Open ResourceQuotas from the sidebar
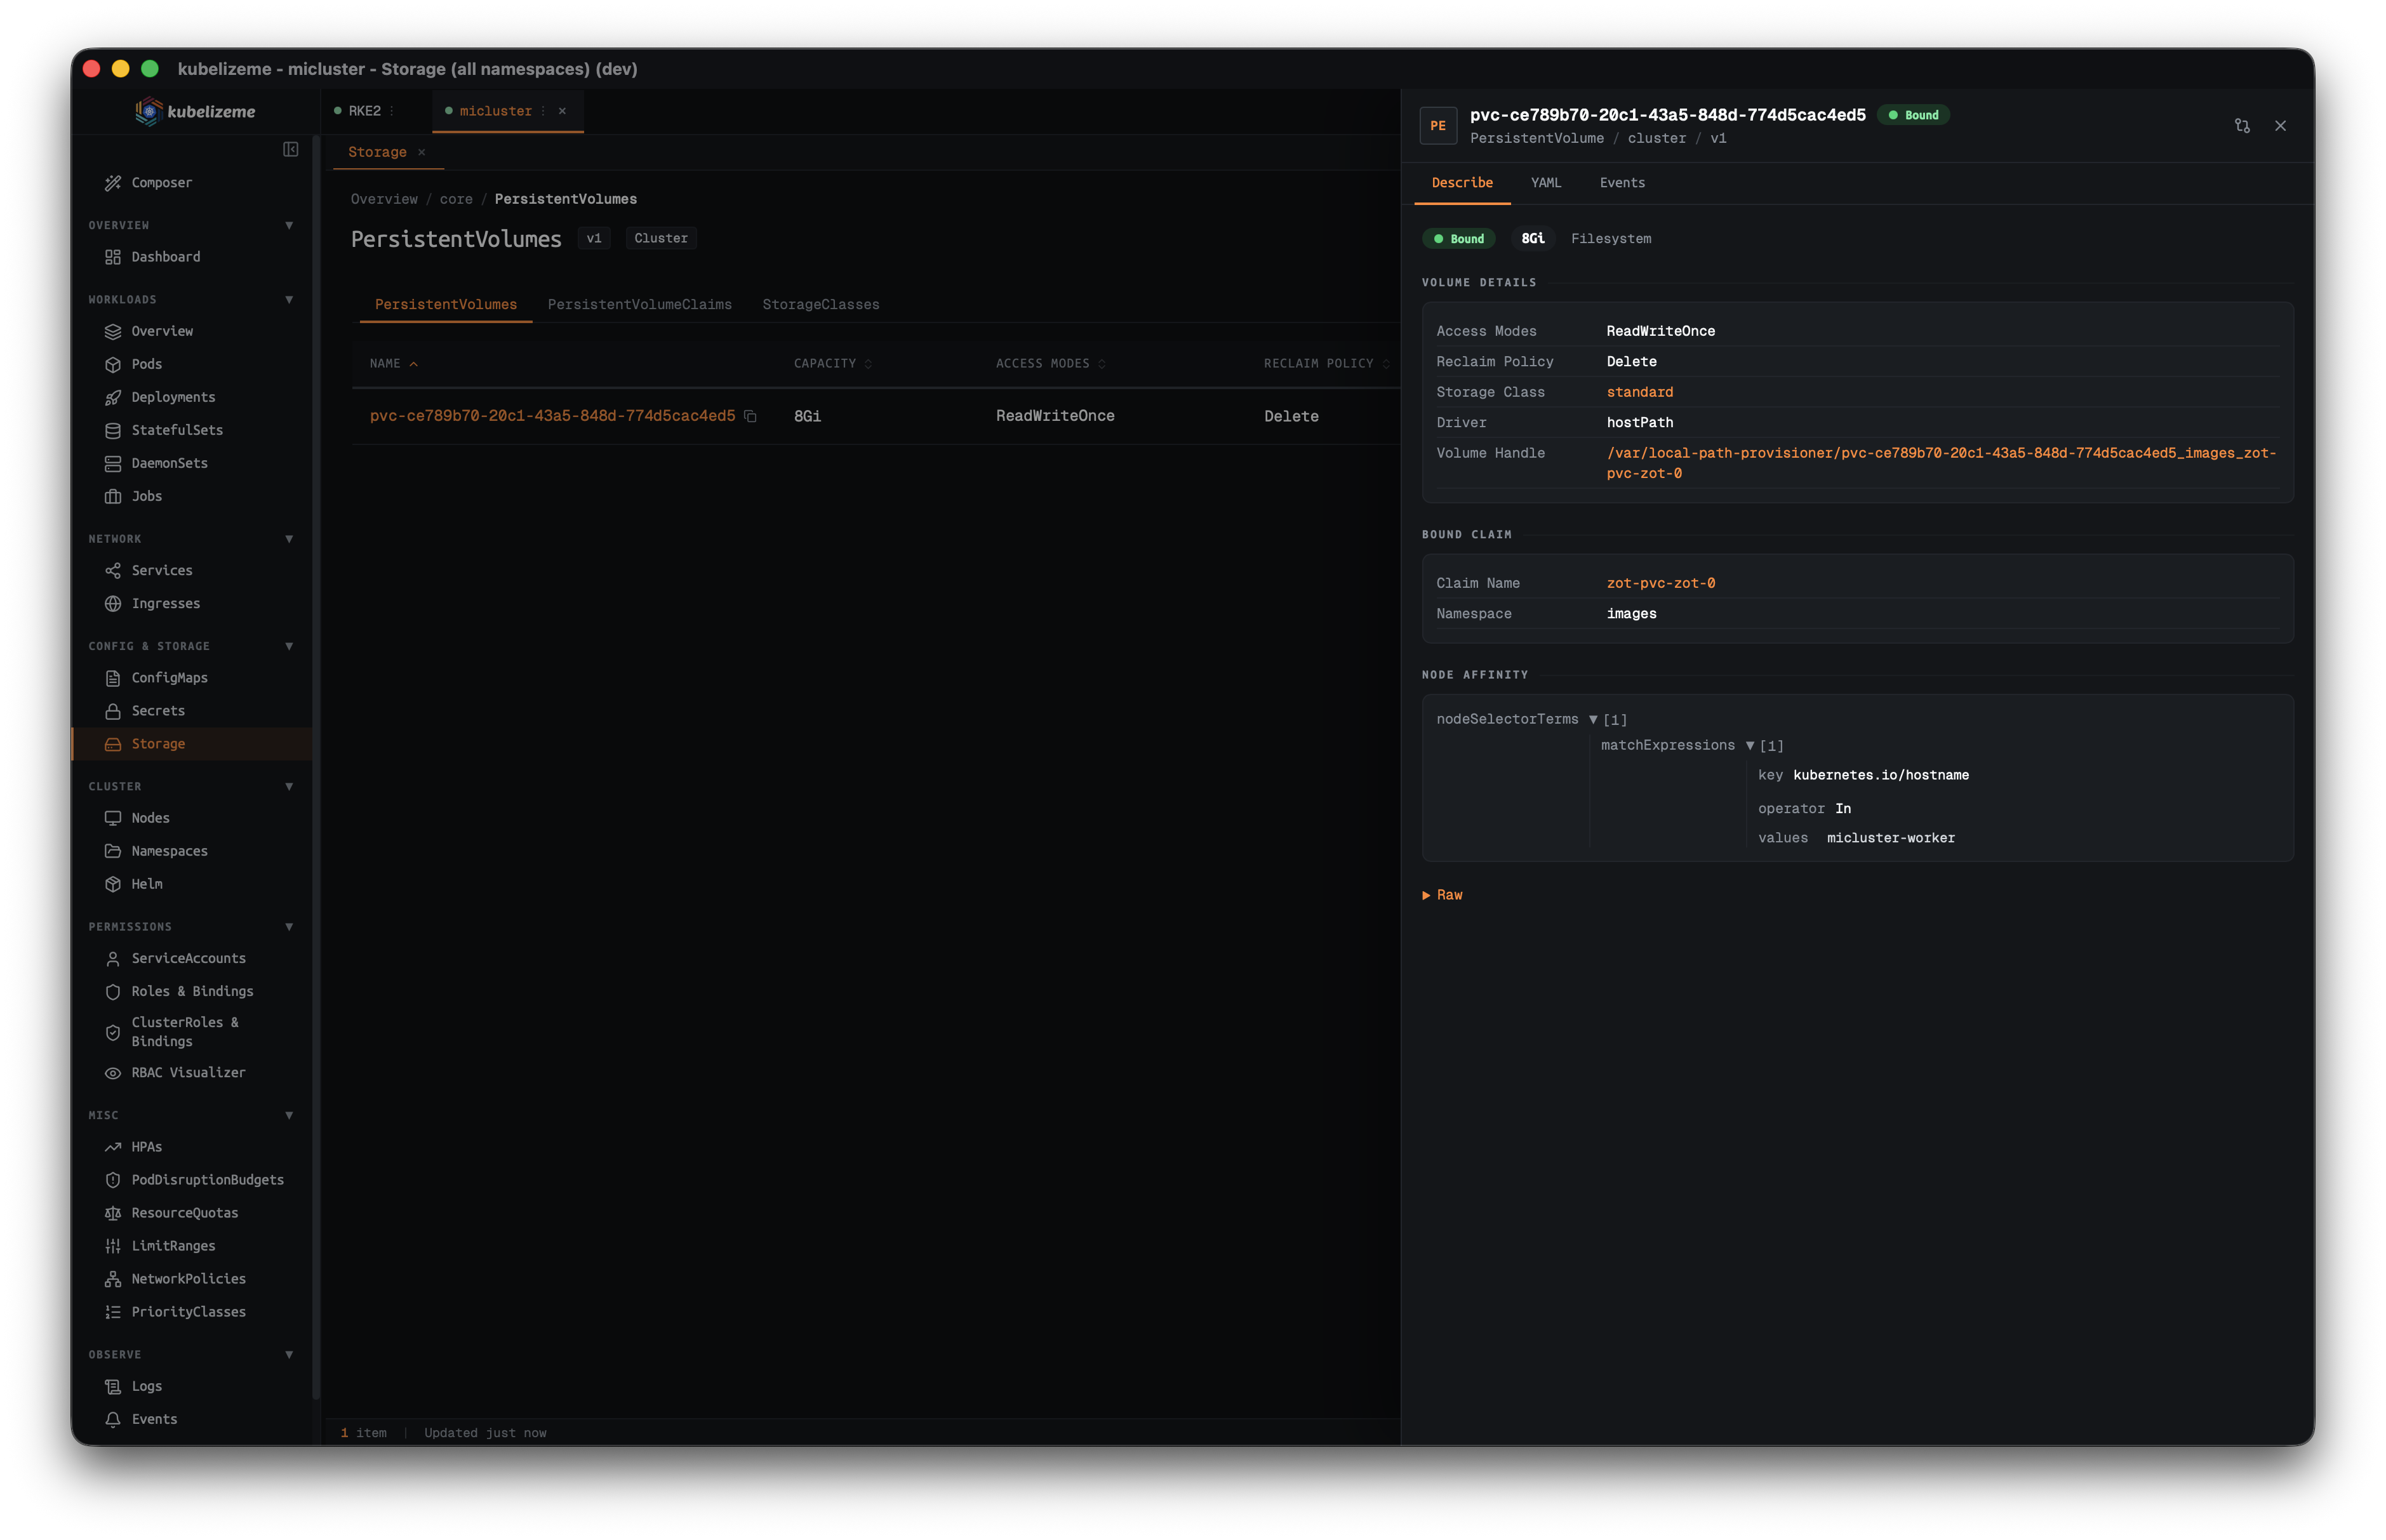The image size is (2386, 1540). coord(185,1213)
